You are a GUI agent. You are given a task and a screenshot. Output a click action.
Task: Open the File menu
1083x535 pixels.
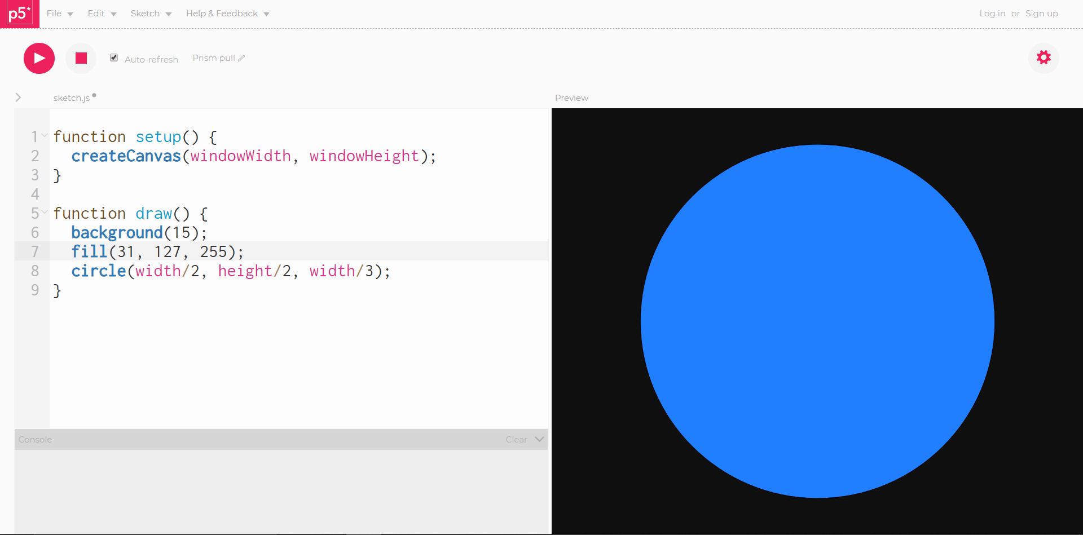[x=59, y=14]
